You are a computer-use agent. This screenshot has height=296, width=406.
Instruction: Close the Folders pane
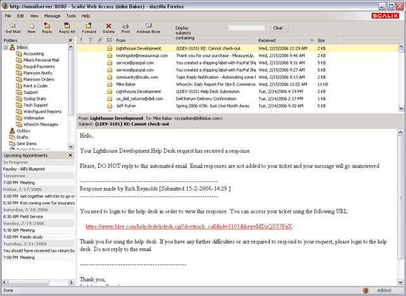(70, 41)
